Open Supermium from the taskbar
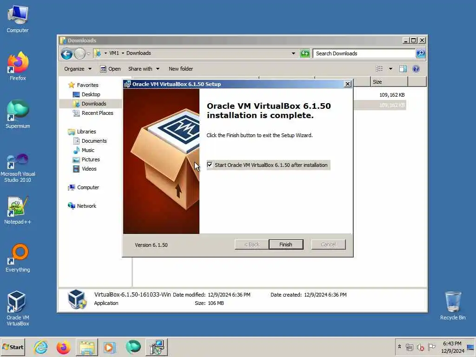This screenshot has width=476, height=357. click(x=133, y=347)
